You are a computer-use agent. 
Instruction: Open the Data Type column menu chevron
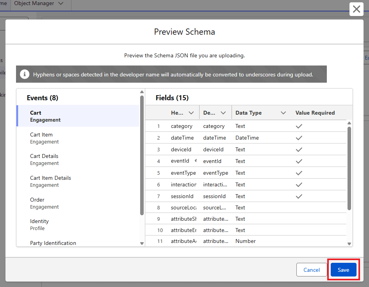tap(283, 113)
